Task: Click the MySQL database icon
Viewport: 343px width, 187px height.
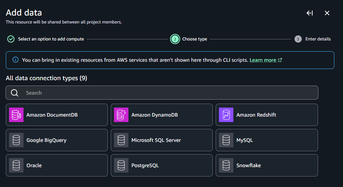Action: coord(226,140)
